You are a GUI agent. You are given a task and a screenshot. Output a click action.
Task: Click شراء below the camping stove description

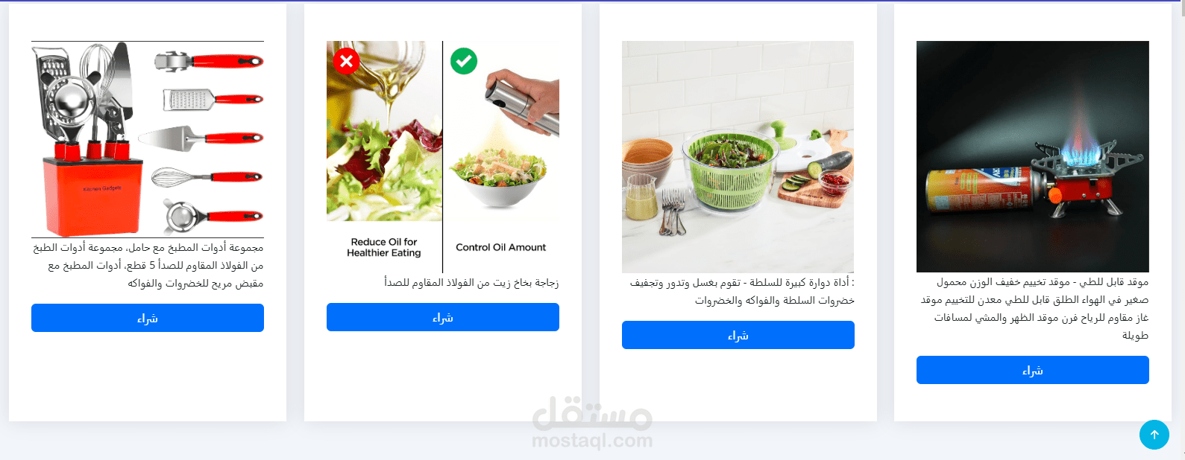pos(1033,370)
